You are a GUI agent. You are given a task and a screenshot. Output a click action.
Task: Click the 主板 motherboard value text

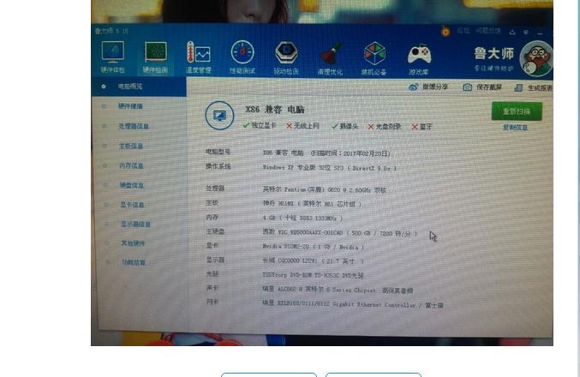click(312, 203)
